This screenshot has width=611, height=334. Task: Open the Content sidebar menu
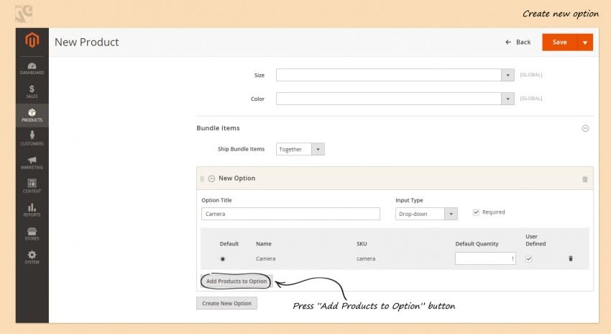click(32, 186)
